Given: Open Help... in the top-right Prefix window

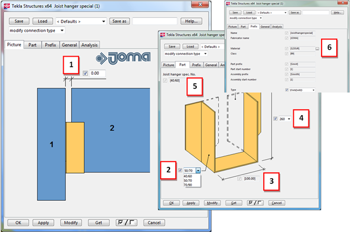Looking at the screenshot, I should (x=337, y=13).
